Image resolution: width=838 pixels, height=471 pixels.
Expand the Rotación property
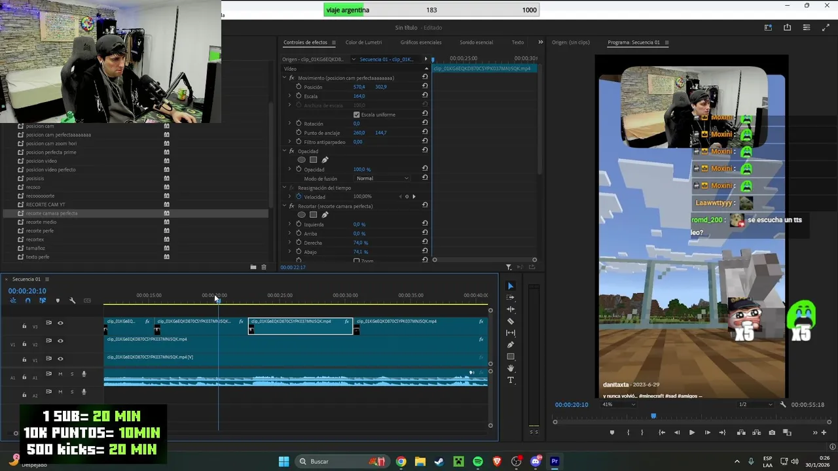289,124
